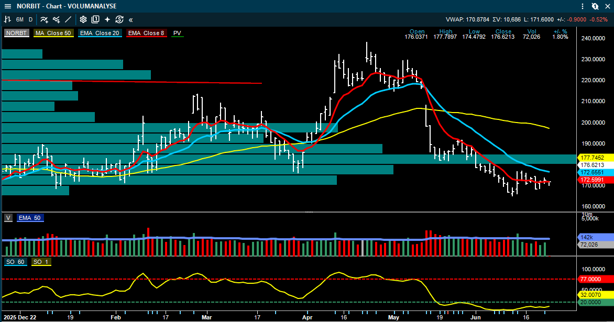Viewport: 614px width, 322px height.
Task: Click the 200.0000 price axis label
Action: (x=593, y=123)
